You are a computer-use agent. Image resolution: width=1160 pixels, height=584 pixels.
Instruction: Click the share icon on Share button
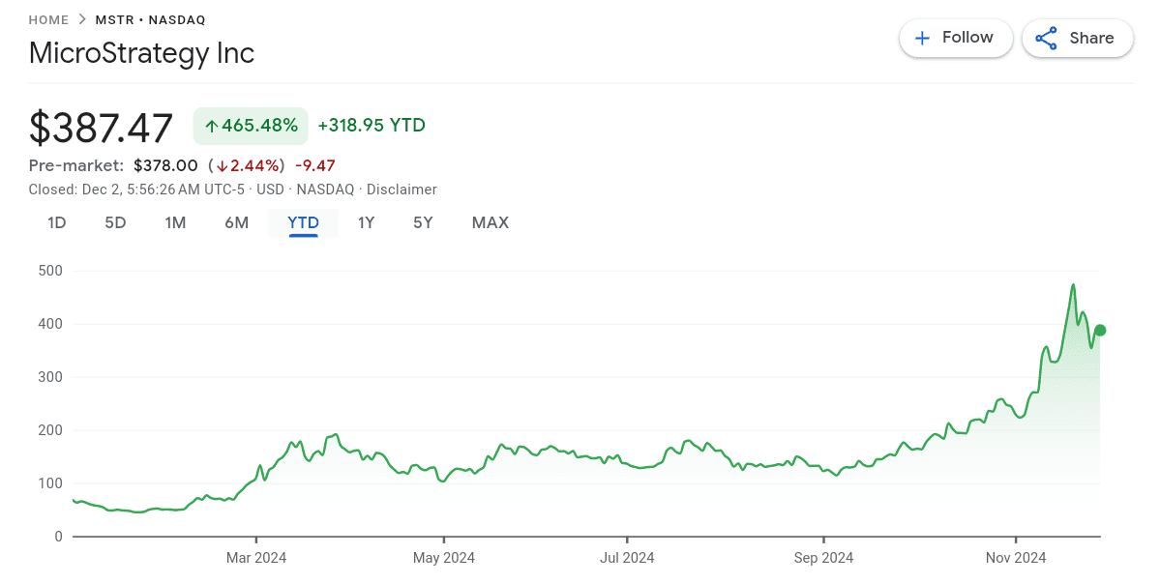[x=1046, y=38]
